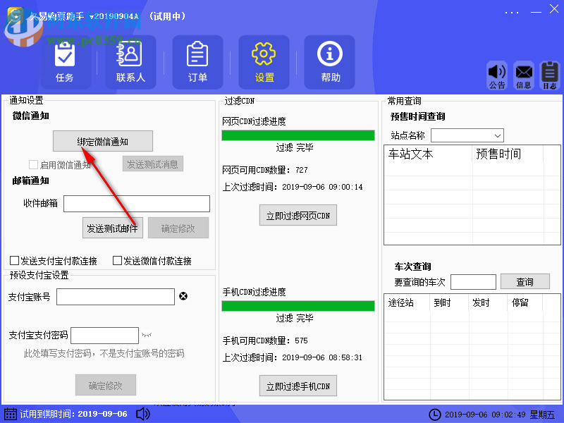Click the 停留 column header
564x423 pixels.
click(x=525, y=302)
